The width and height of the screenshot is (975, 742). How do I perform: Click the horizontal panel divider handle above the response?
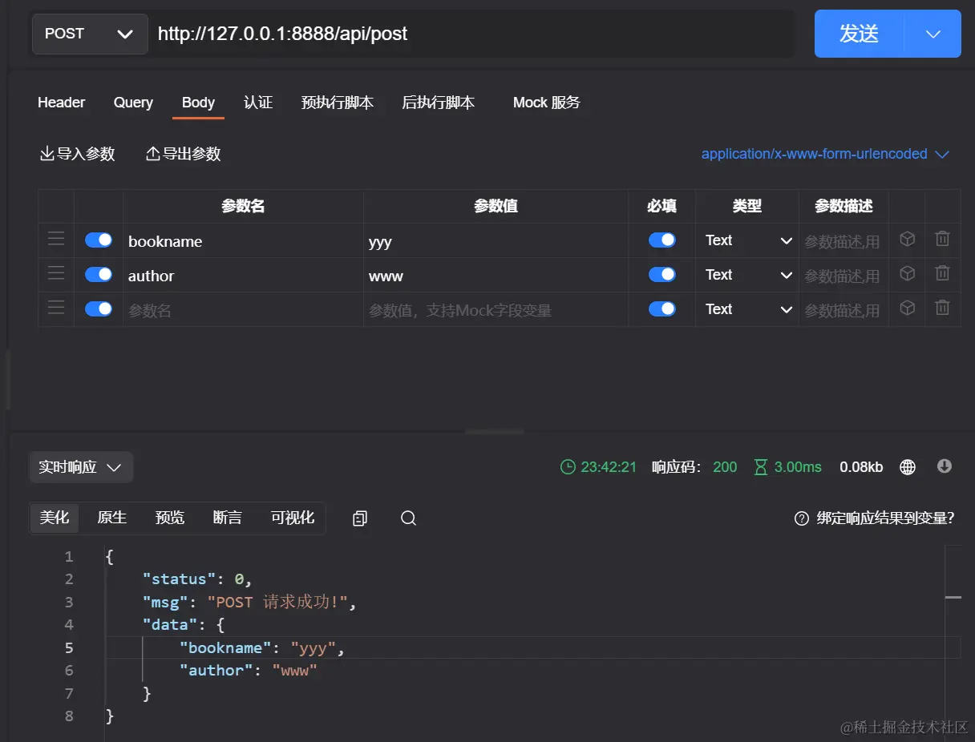pos(495,432)
